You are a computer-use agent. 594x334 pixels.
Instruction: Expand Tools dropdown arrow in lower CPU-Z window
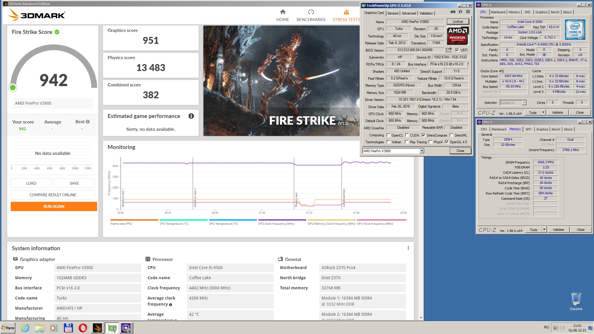[544, 230]
